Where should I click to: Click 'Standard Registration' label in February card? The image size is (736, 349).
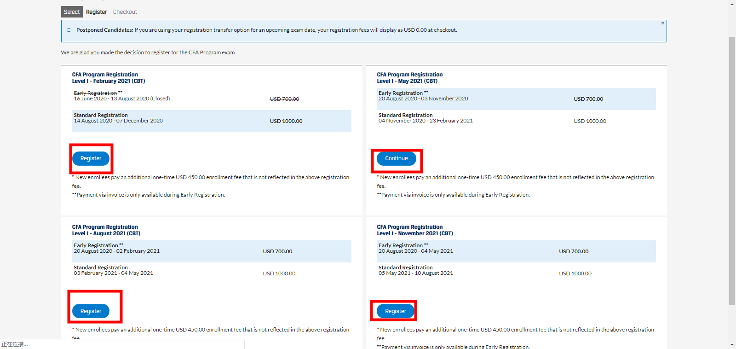(101, 115)
